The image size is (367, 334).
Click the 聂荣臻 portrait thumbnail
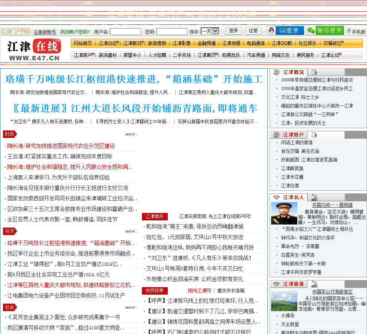(x=284, y=213)
